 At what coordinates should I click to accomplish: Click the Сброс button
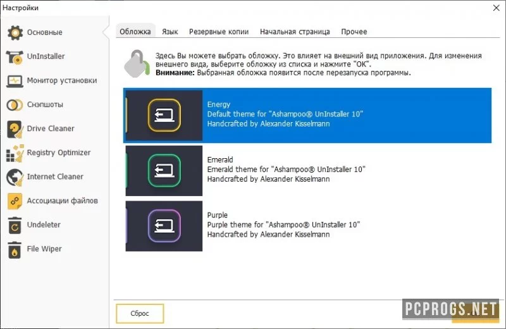coord(140,313)
